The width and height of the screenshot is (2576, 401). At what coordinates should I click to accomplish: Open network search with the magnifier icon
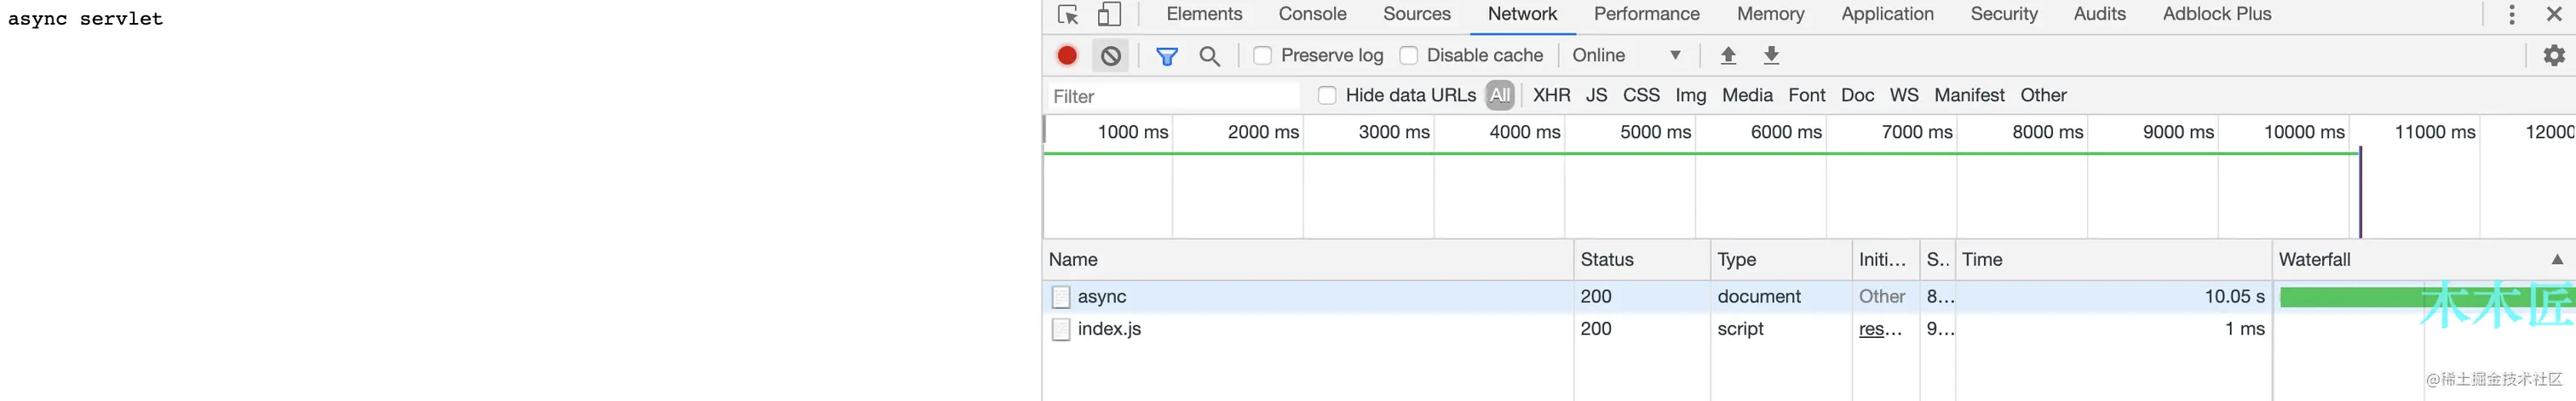1209,56
